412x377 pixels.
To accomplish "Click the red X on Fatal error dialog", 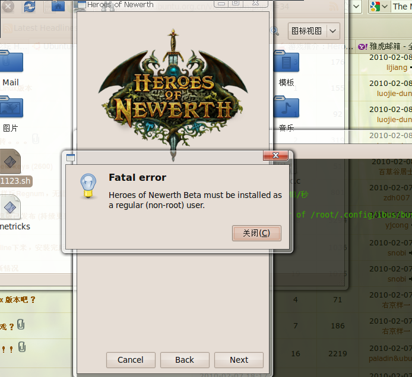I will coord(275,155).
